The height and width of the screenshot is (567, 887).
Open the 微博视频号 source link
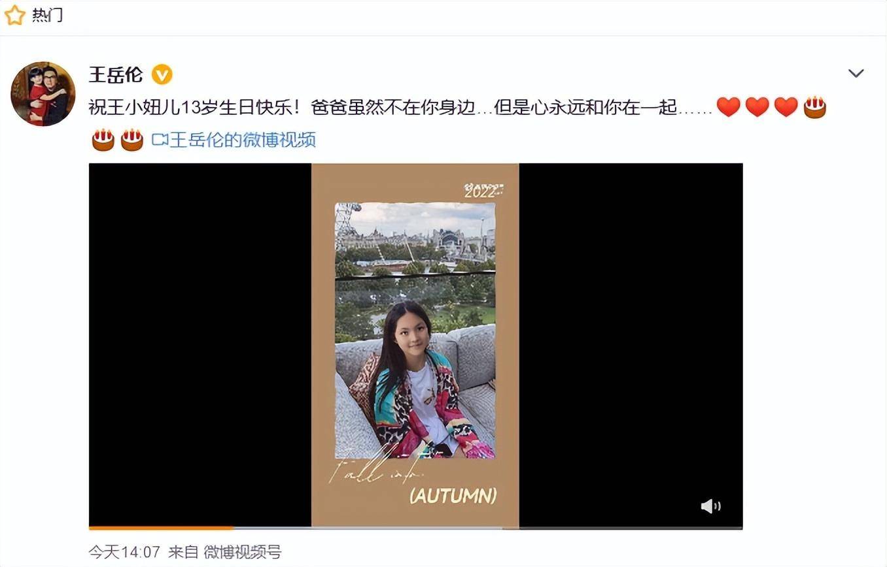coord(243,552)
